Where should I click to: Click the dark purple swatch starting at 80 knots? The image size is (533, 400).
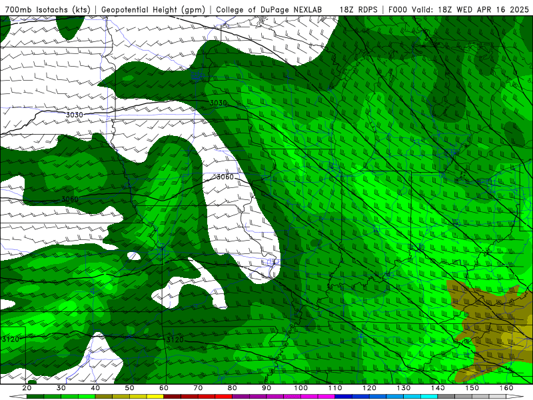click(241, 396)
